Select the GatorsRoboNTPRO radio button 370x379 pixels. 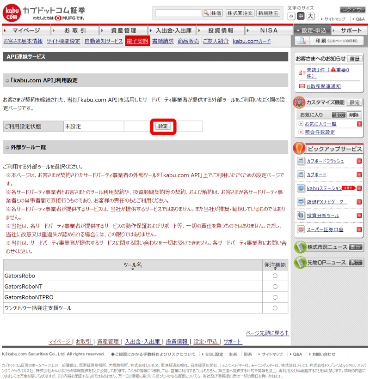275,297
